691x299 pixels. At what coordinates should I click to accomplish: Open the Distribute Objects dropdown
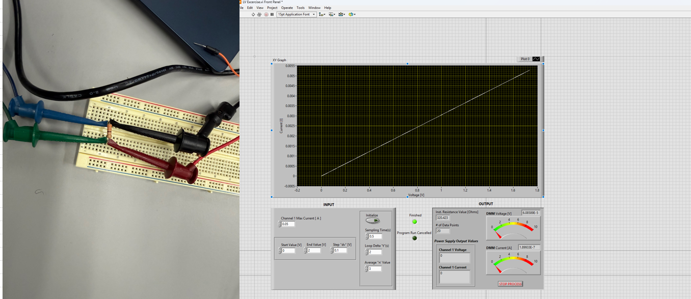pyautogui.click(x=332, y=14)
